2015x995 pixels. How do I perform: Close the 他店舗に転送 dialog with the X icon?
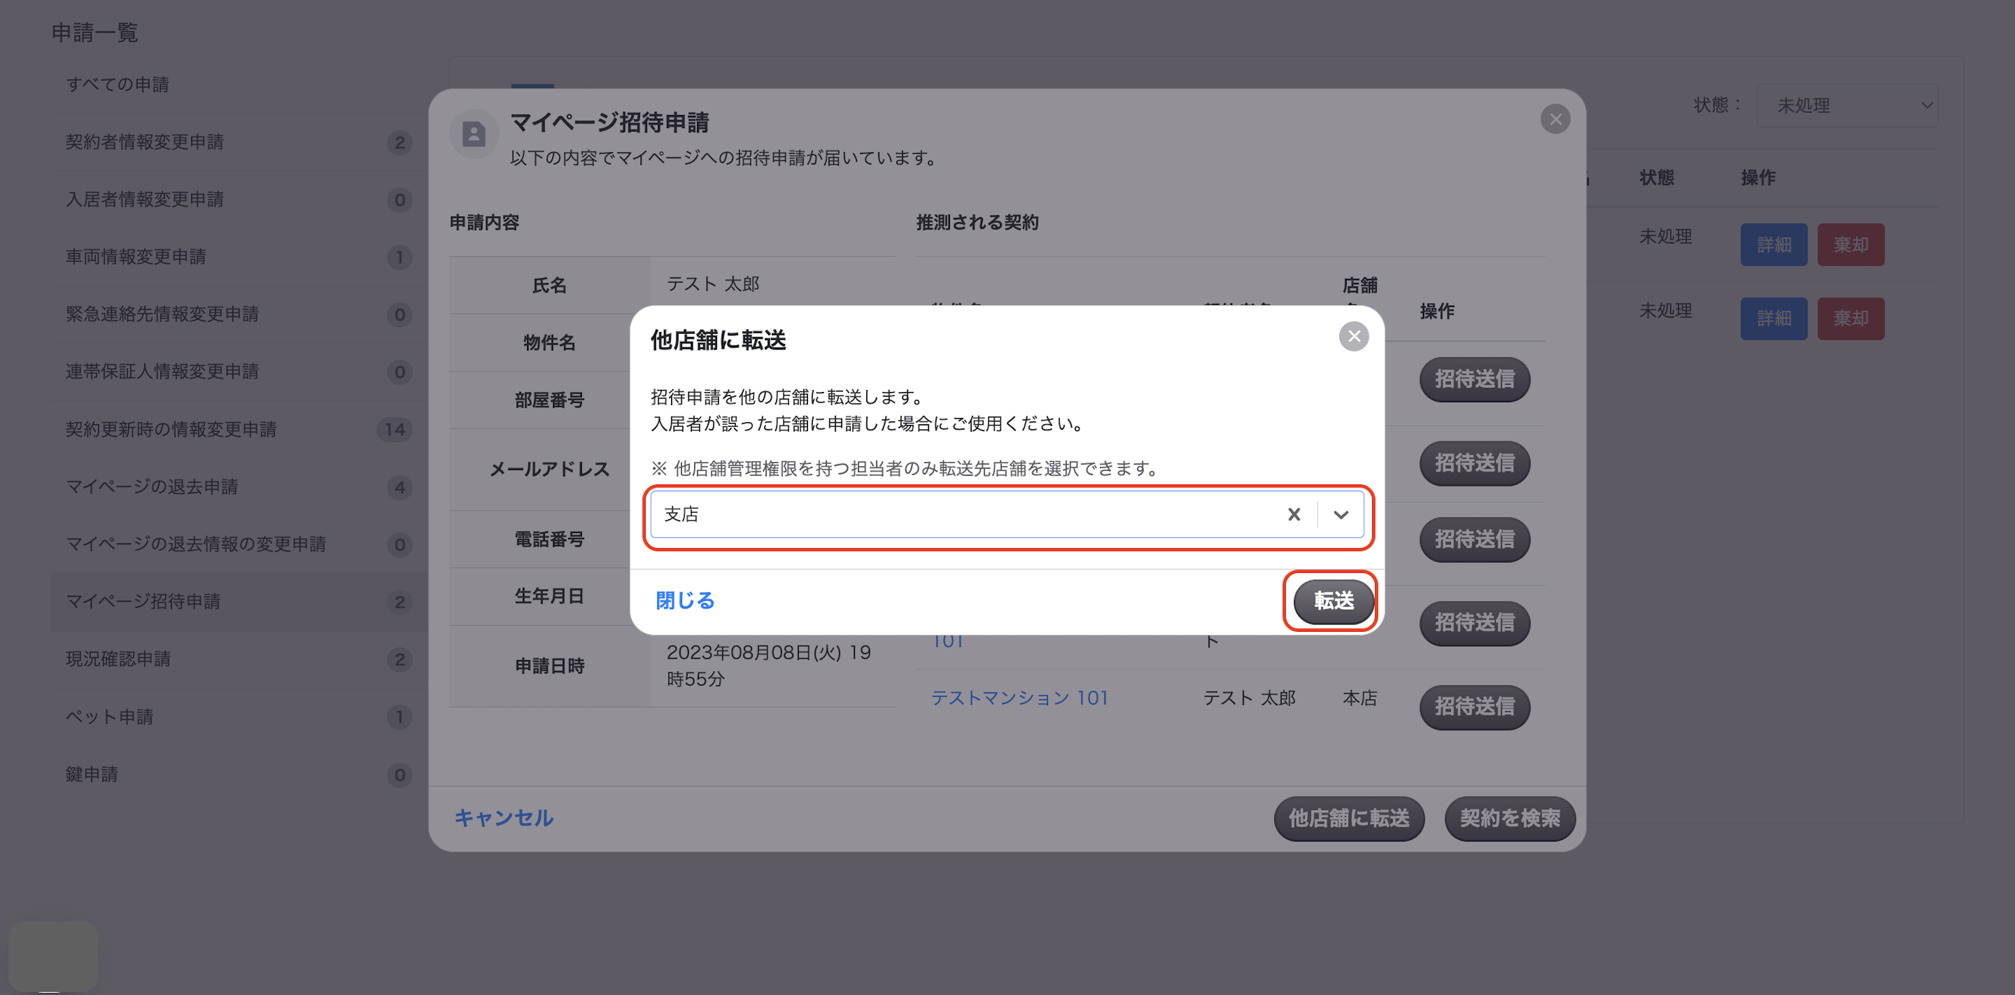pyautogui.click(x=1353, y=336)
